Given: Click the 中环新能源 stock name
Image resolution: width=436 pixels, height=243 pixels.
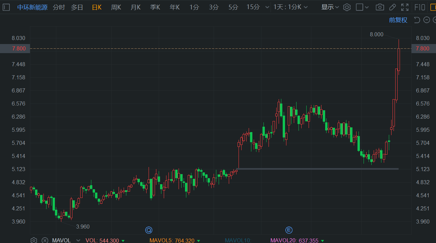Looking at the screenshot, I should coord(32,7).
